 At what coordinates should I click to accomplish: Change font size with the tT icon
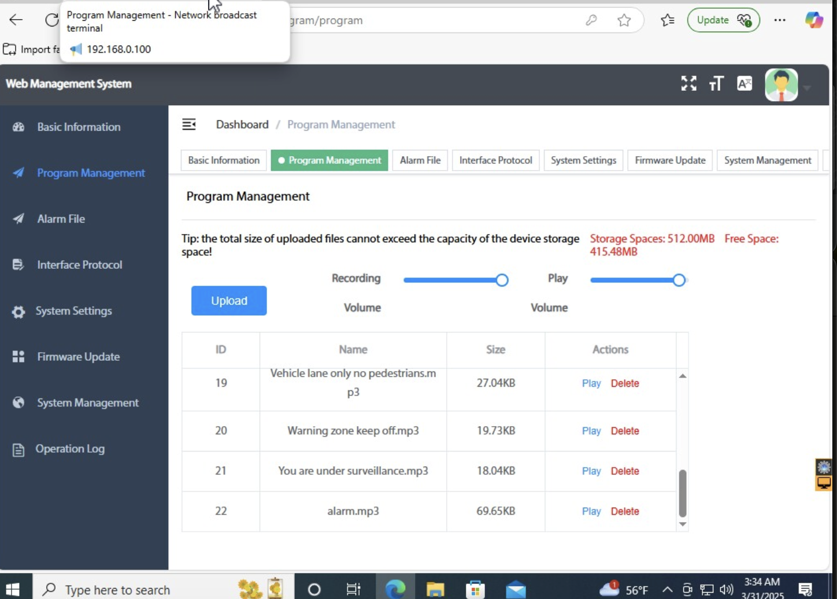[716, 84]
